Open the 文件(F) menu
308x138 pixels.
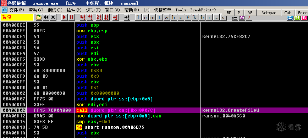point(17,10)
